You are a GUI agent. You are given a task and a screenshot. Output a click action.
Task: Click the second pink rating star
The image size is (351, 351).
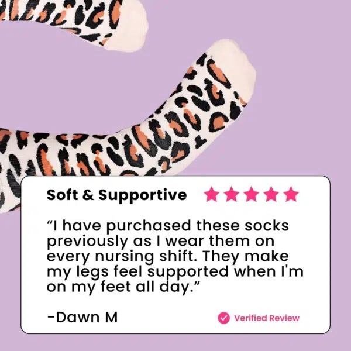[x=231, y=194]
